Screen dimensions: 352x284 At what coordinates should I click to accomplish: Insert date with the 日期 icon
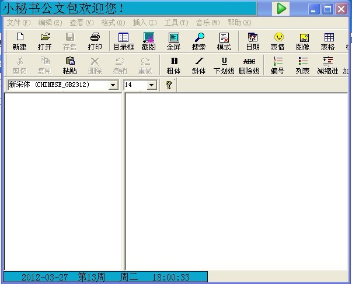253,41
